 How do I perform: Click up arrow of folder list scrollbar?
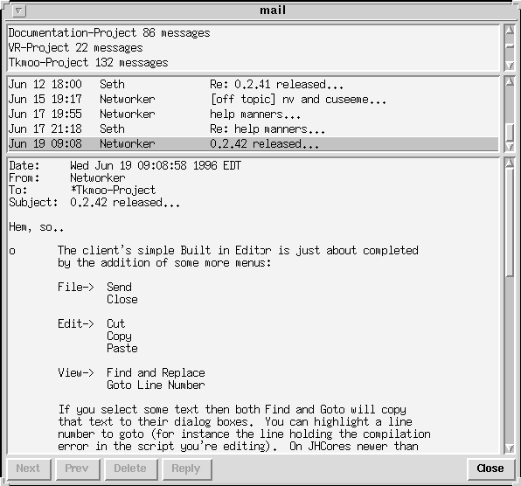tap(510, 31)
